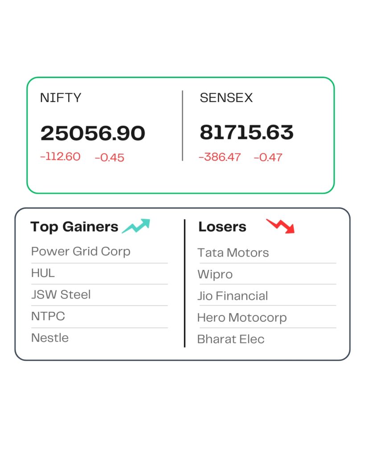Select the SENSEX index label
The height and width of the screenshot is (456, 365).
[x=226, y=98]
